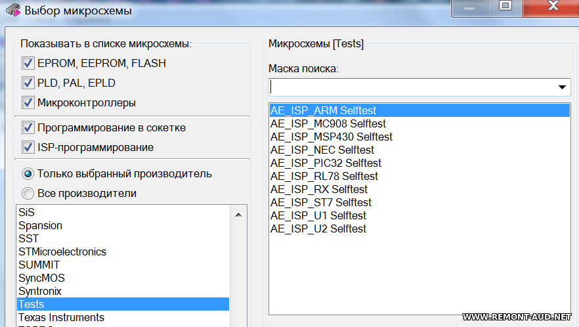This screenshot has width=579, height=327.
Task: Minimize the chip selection window
Action: coord(469,7)
